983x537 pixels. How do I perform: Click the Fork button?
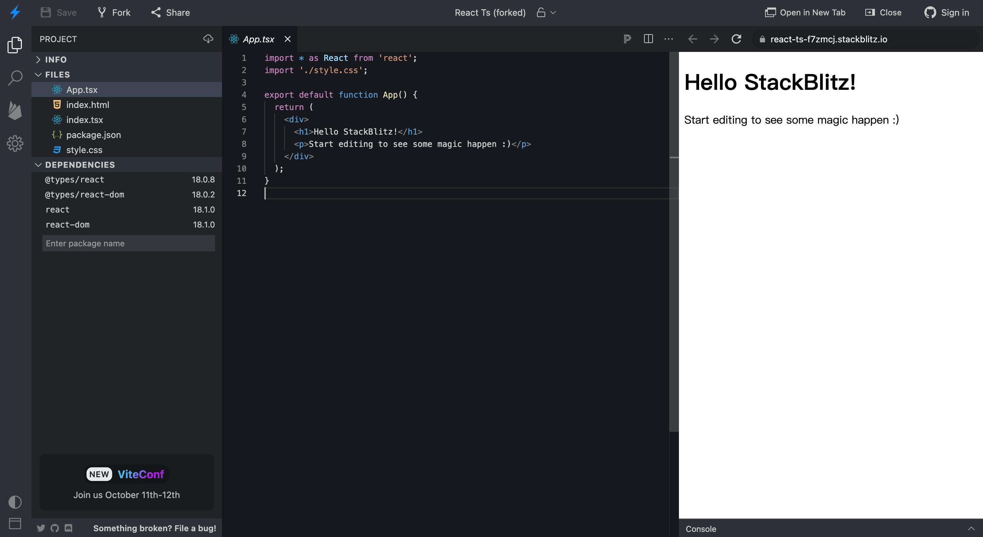tap(114, 13)
